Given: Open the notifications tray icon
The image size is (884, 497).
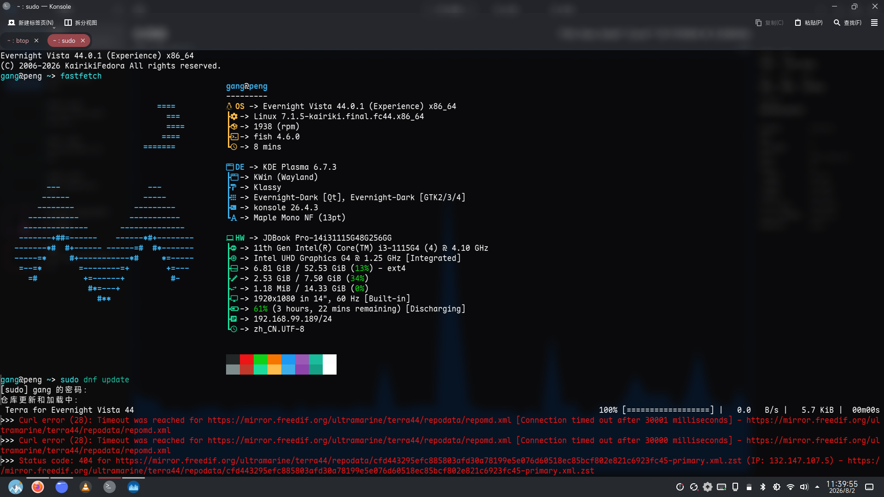Looking at the screenshot, I should point(680,487).
